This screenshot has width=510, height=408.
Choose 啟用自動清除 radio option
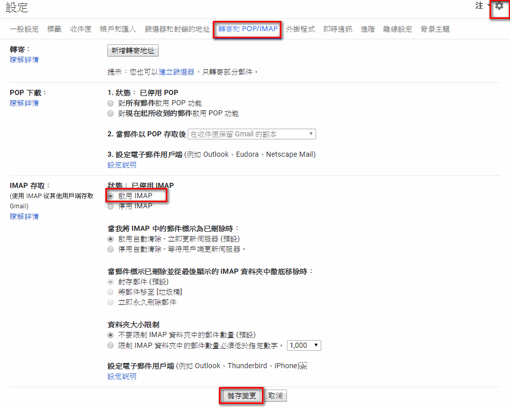click(110, 239)
